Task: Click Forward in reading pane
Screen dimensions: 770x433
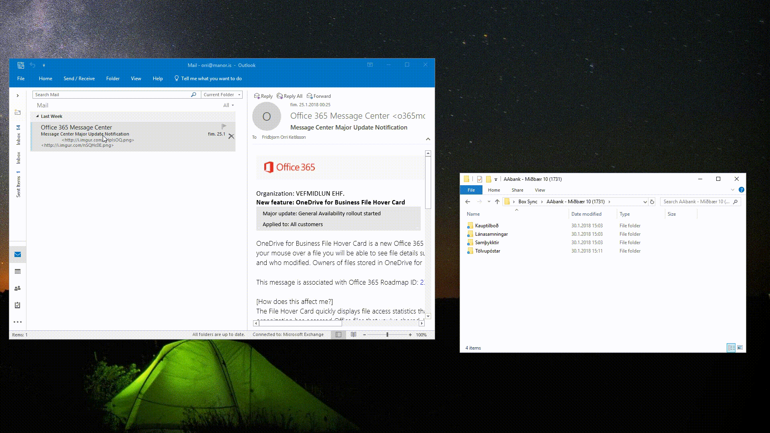Action: 319,96
